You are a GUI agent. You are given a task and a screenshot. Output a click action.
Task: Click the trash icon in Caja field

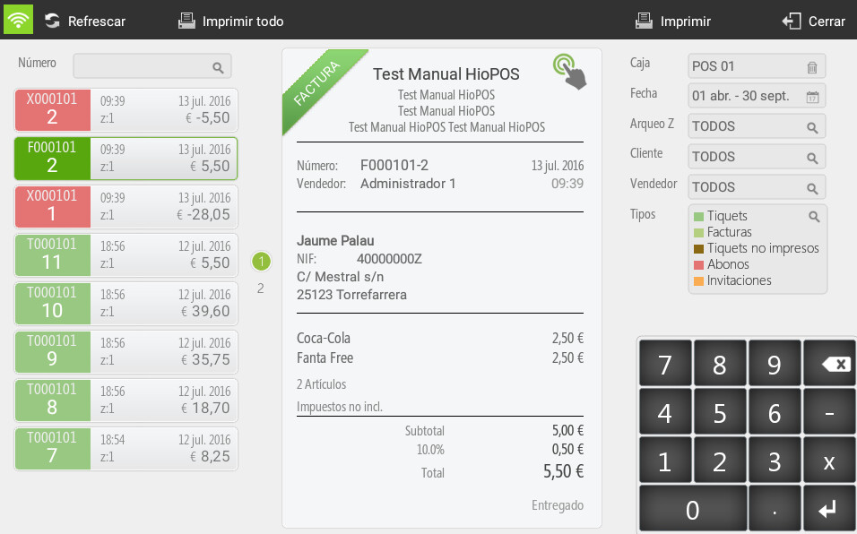(x=812, y=67)
